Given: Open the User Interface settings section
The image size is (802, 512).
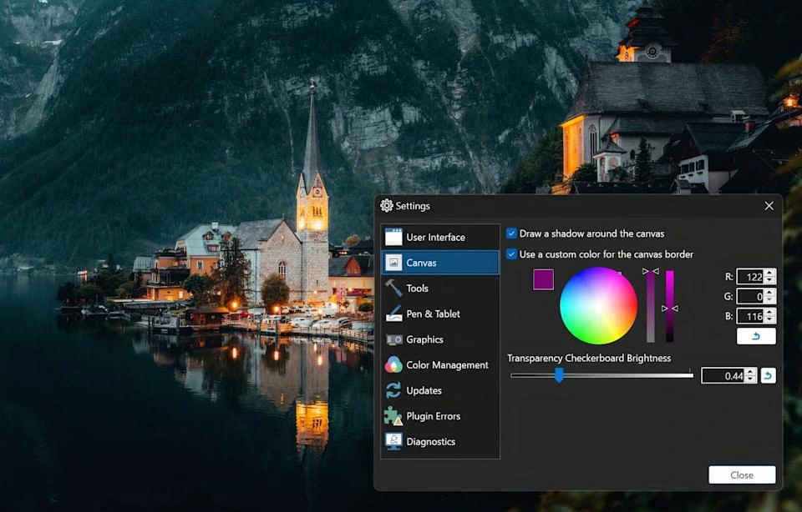Looking at the screenshot, I should click(x=440, y=237).
